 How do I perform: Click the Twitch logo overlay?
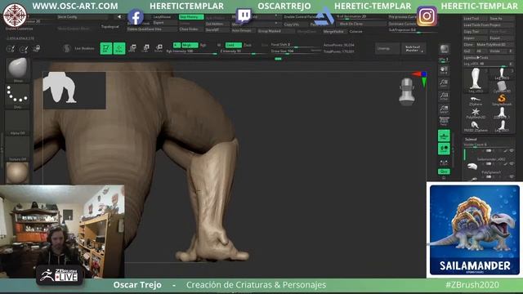click(244, 16)
